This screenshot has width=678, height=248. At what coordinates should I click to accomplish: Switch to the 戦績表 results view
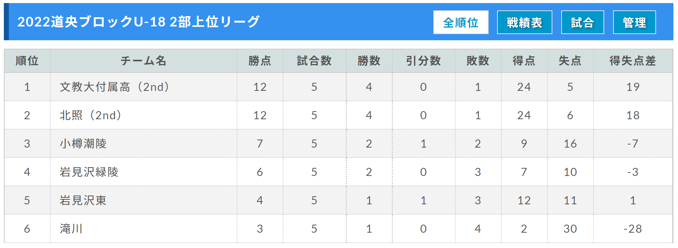[x=524, y=22]
